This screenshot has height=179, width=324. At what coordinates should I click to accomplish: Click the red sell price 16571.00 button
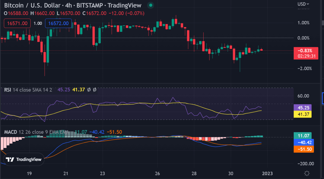click(x=17, y=23)
